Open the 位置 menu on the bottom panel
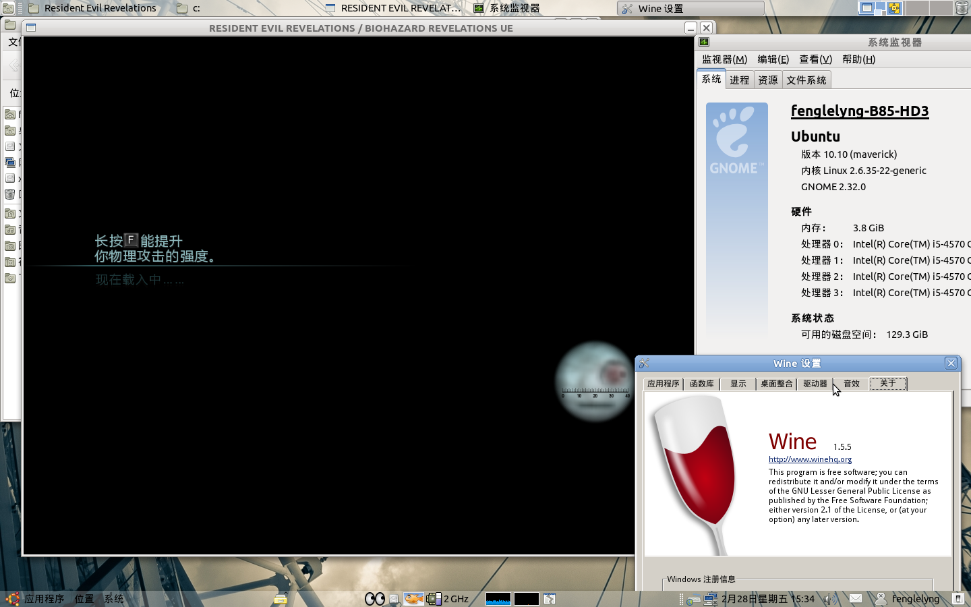This screenshot has width=971, height=607. pos(84,599)
